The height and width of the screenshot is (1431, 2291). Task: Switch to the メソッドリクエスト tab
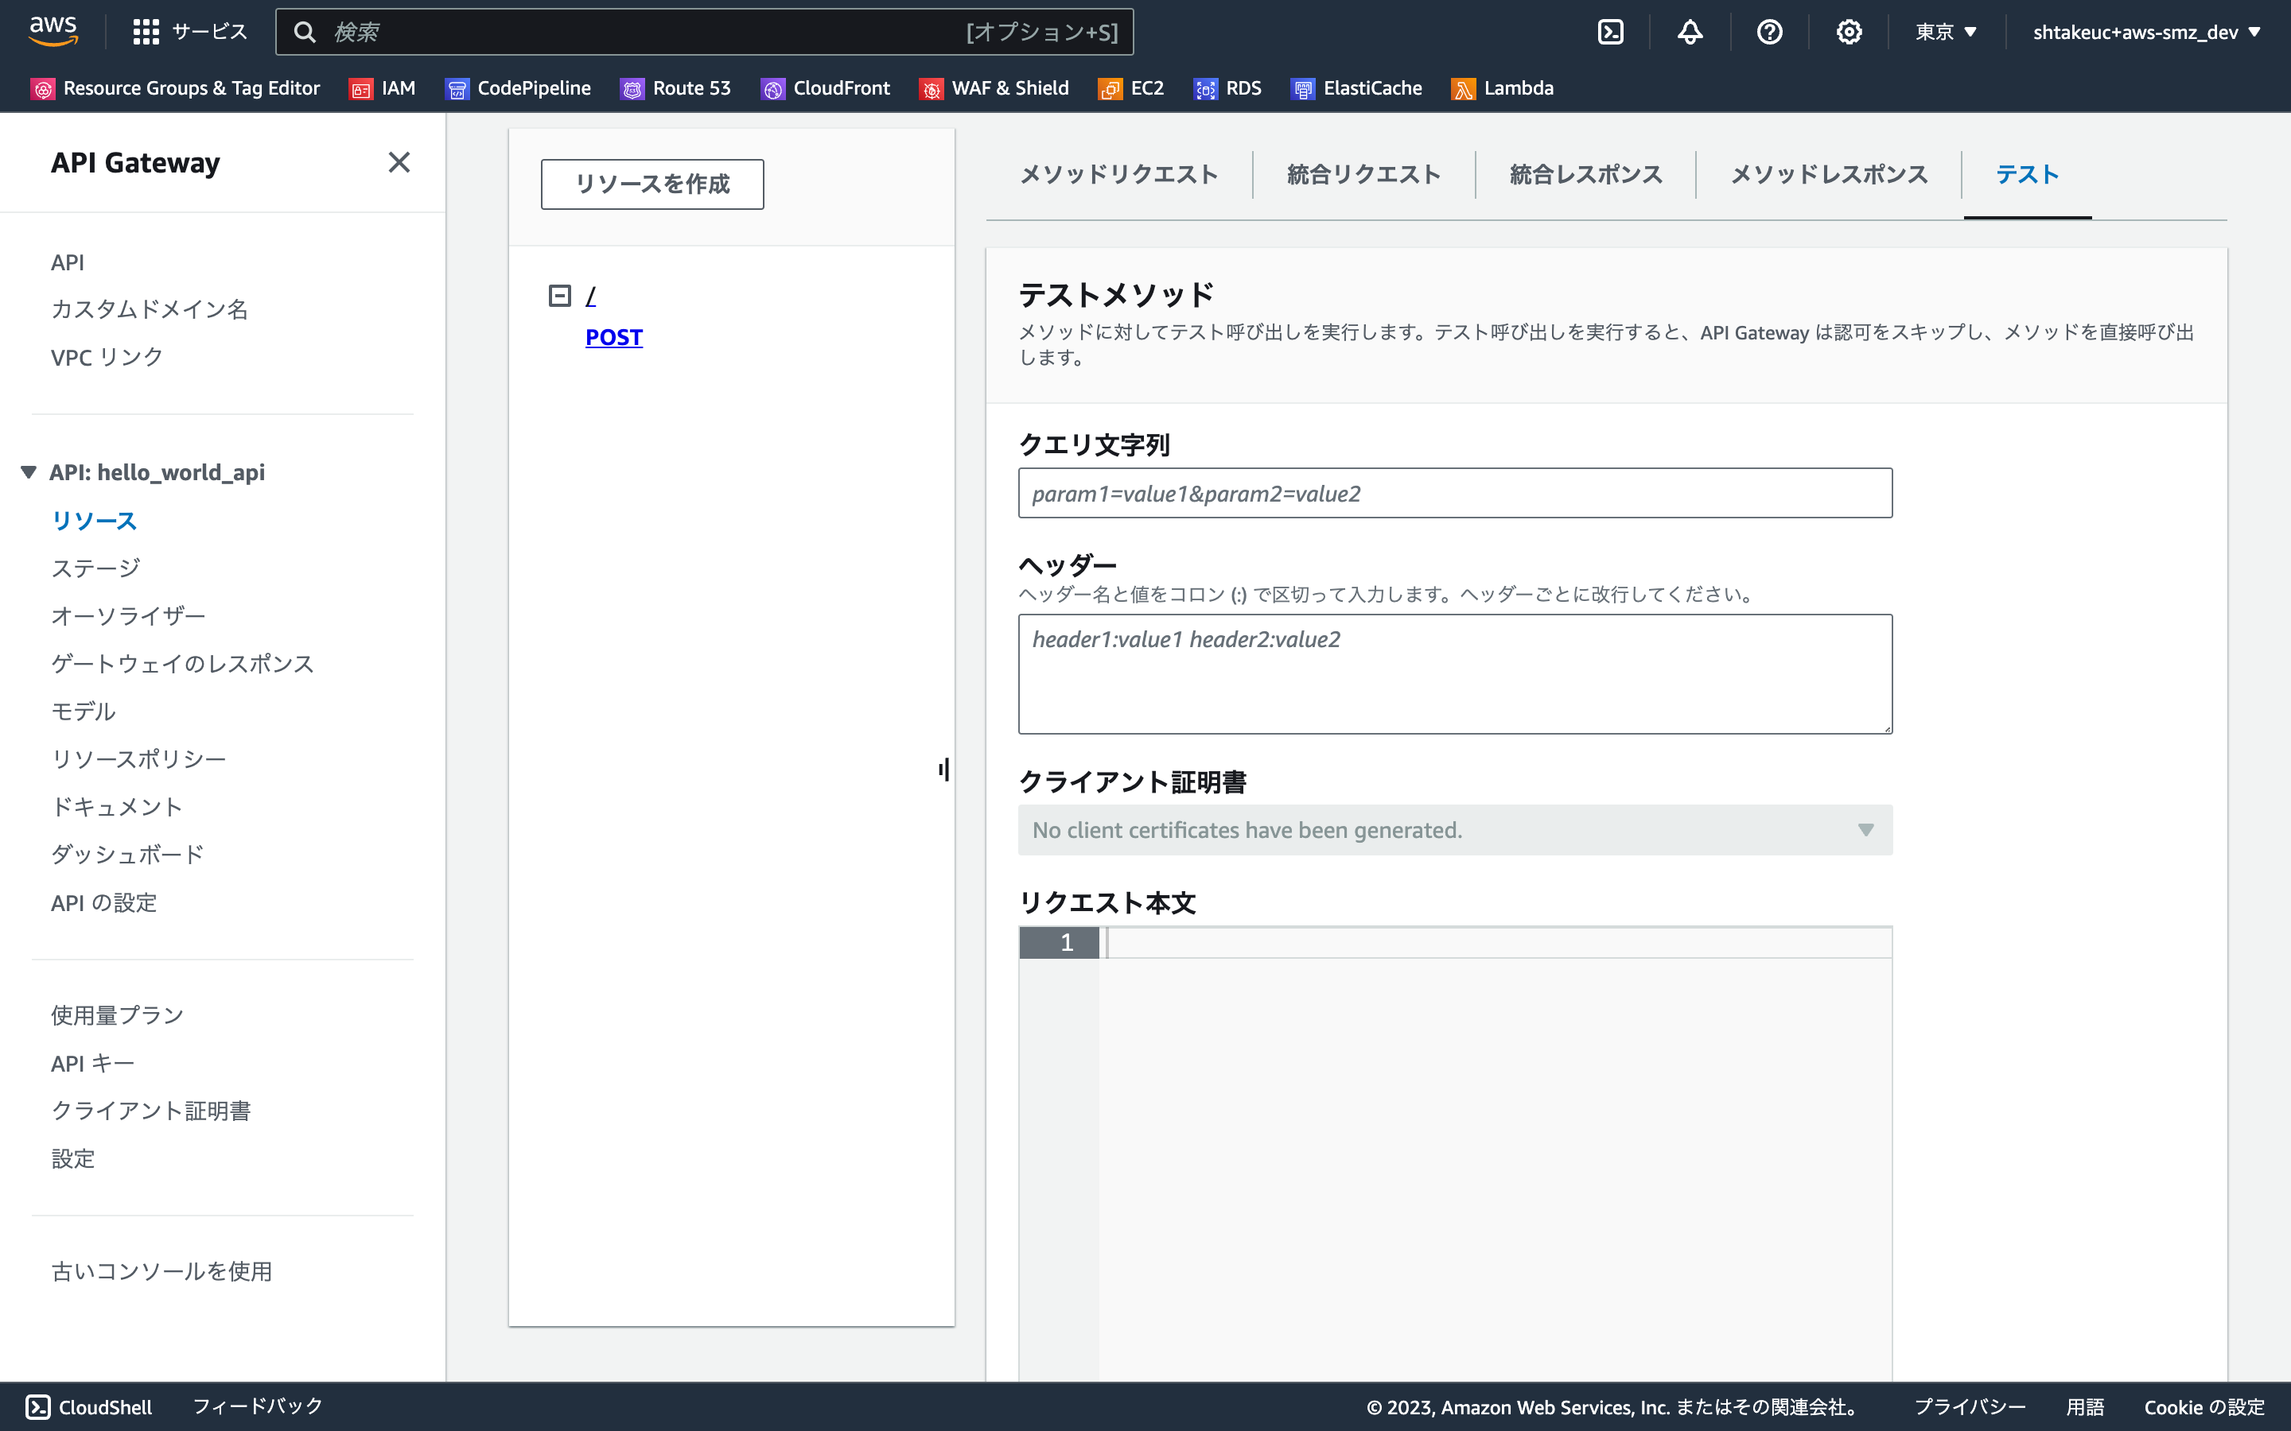tap(1118, 174)
